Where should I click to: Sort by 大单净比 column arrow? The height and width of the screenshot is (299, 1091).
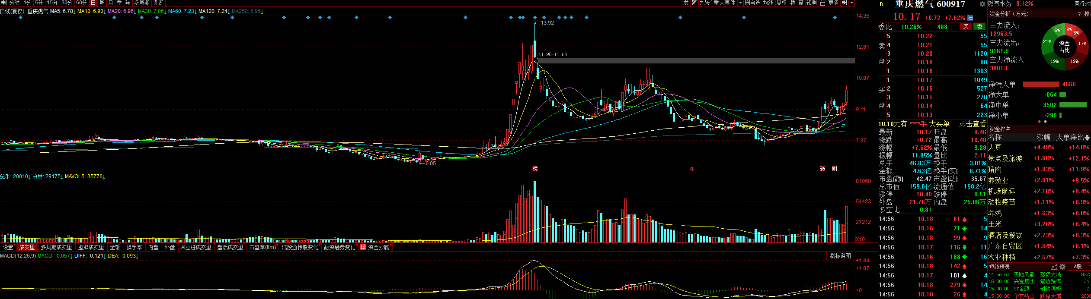[1087, 138]
